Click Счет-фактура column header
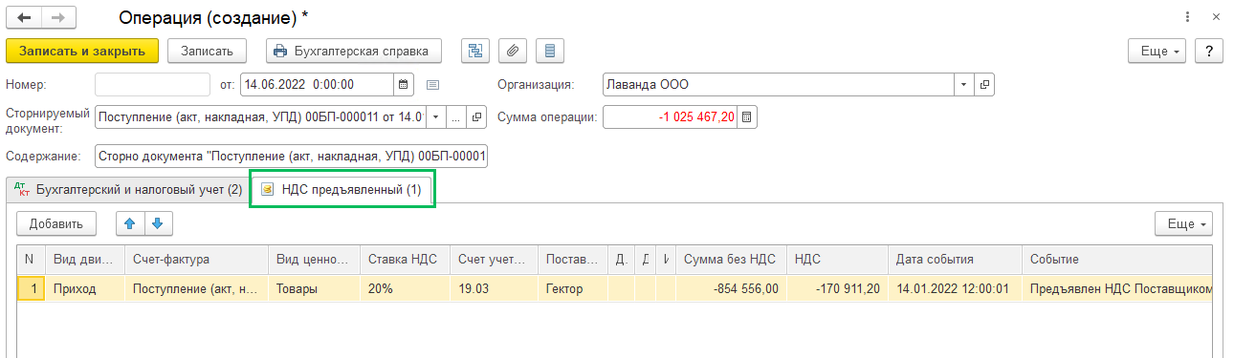 [196, 259]
